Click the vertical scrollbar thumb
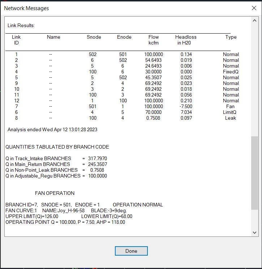The height and width of the screenshot is (269, 262). (255, 173)
